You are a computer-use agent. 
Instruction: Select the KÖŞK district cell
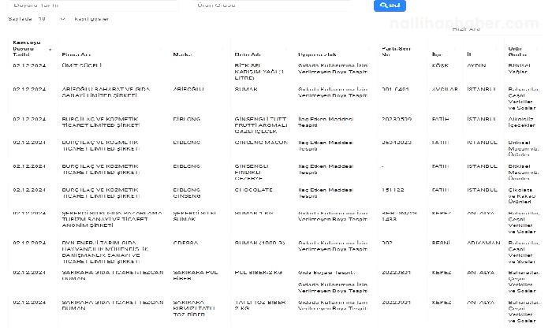click(x=440, y=65)
